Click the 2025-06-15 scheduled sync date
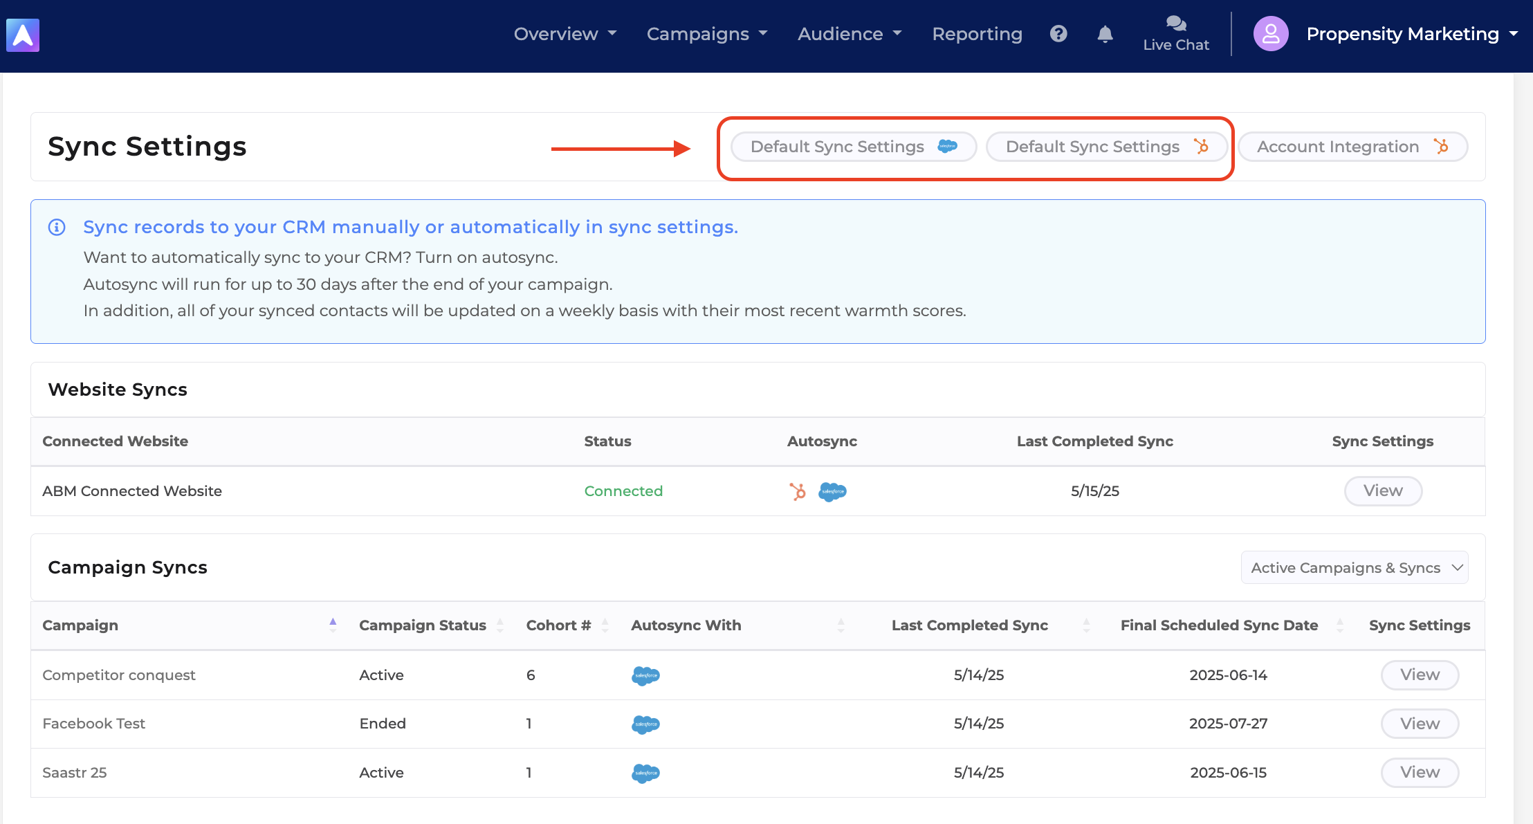This screenshot has width=1533, height=824. pyautogui.click(x=1229, y=773)
